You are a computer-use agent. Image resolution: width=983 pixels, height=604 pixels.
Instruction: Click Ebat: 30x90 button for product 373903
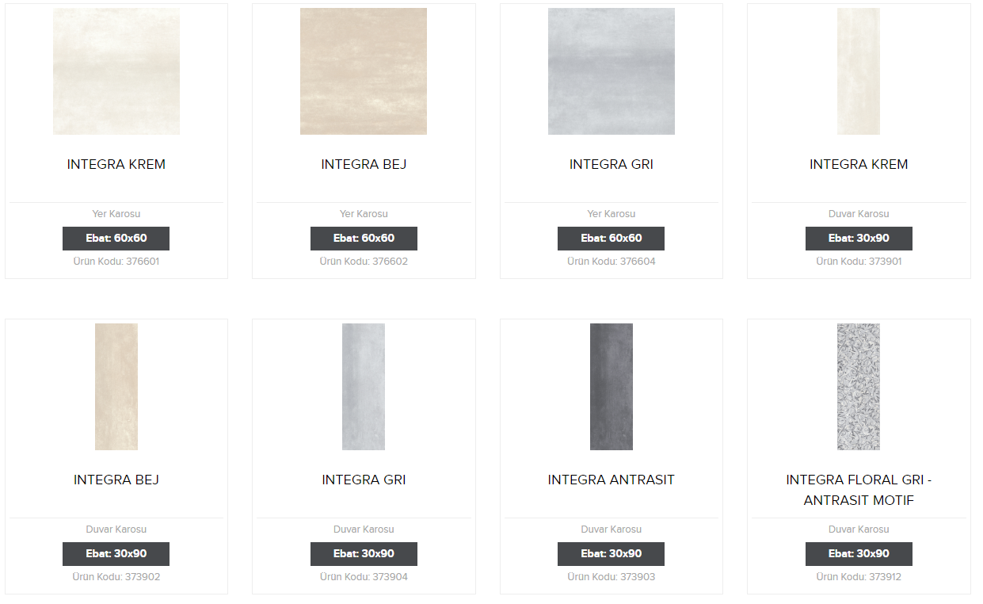coord(612,554)
